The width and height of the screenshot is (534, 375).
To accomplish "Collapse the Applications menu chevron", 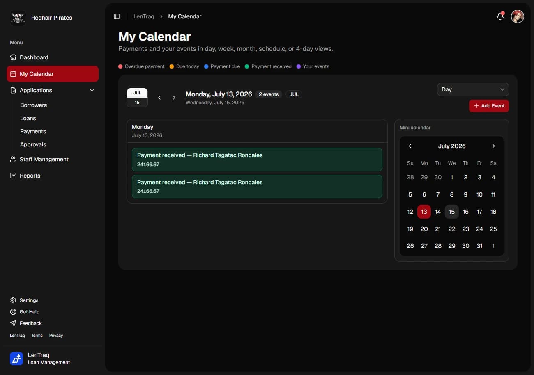I will [92, 90].
